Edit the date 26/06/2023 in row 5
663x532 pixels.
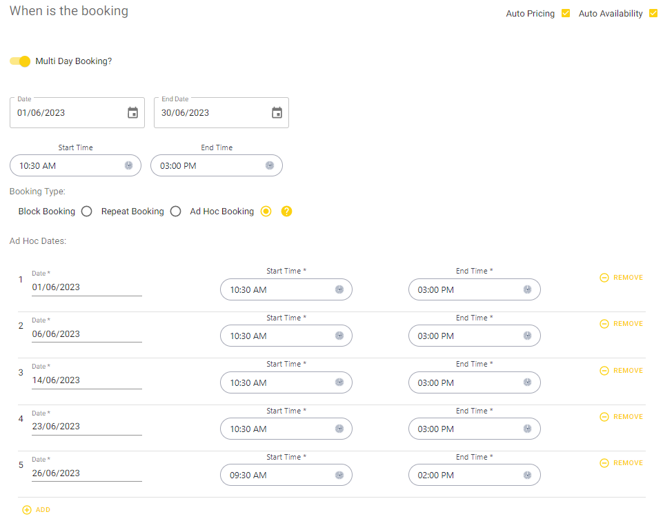pos(87,473)
